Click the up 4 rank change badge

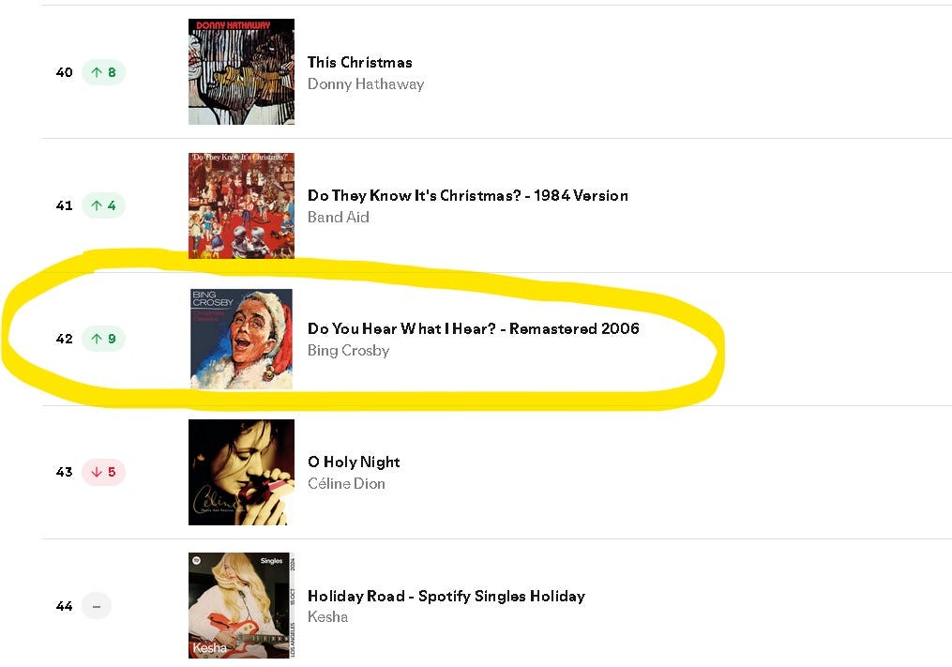pyautogui.click(x=103, y=205)
